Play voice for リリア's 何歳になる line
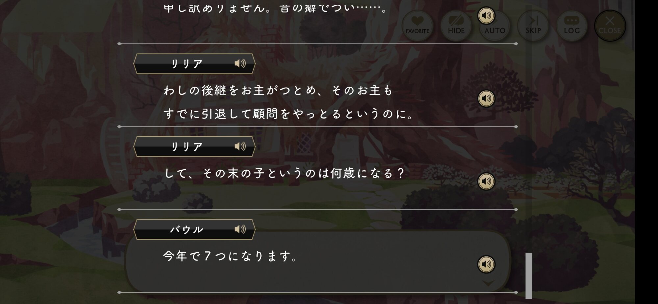 point(486,181)
